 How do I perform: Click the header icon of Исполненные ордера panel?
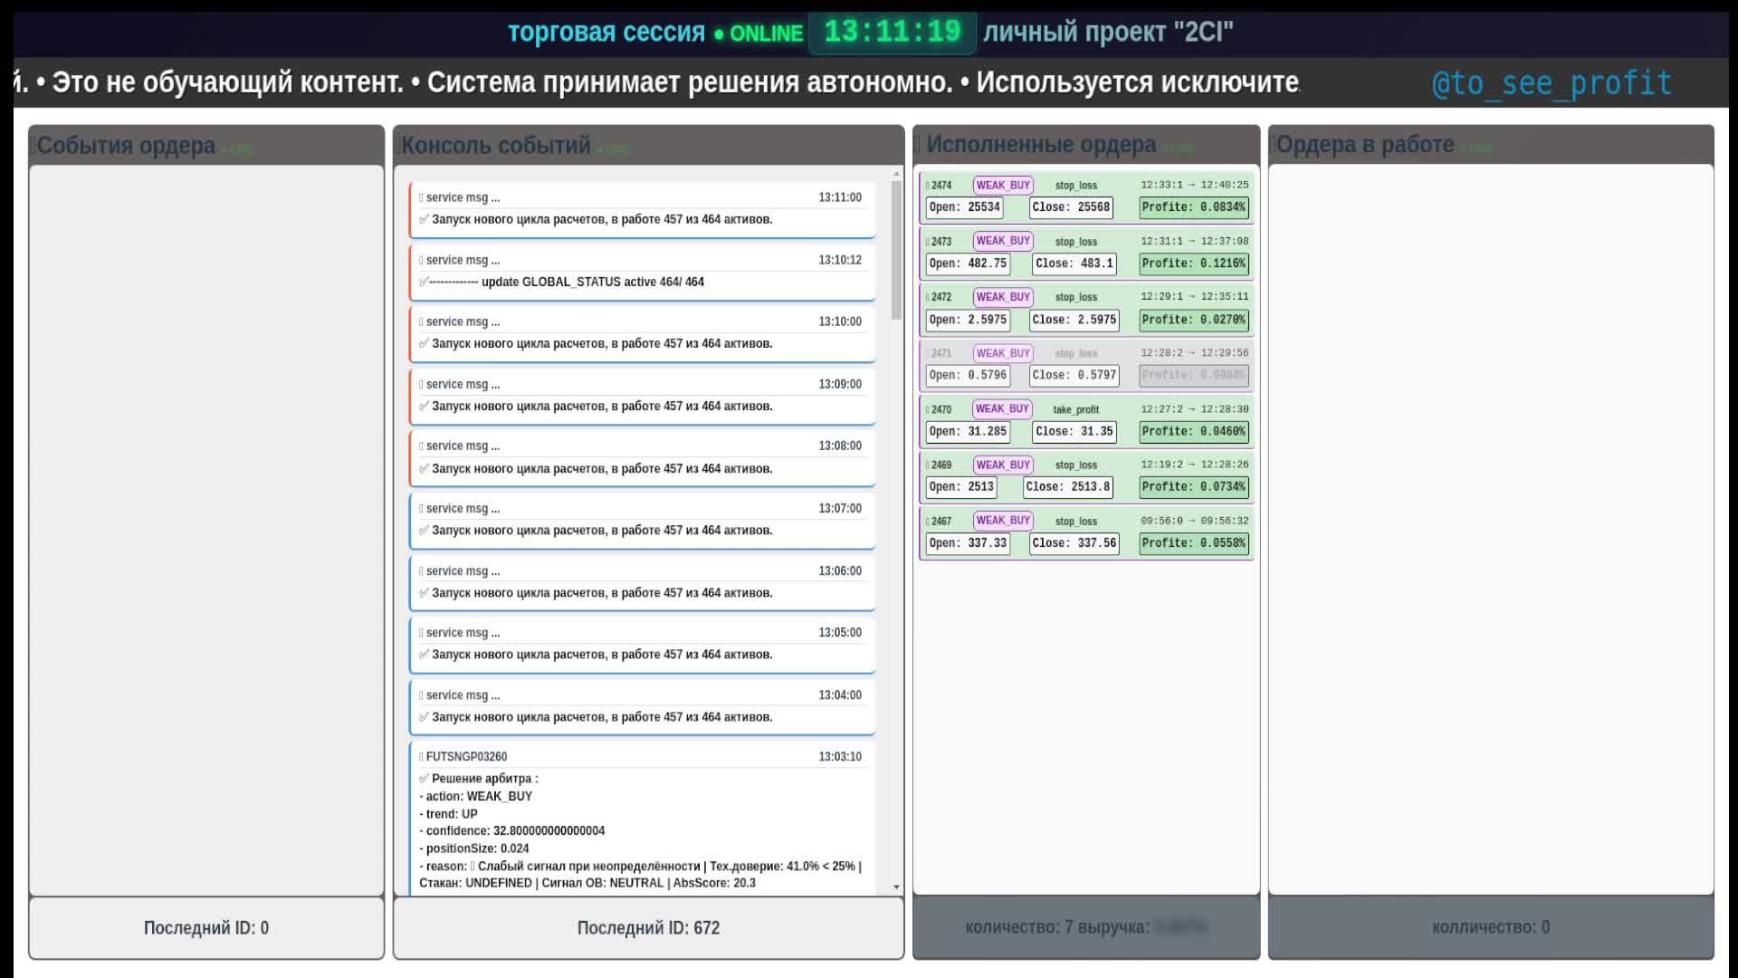[x=917, y=145]
